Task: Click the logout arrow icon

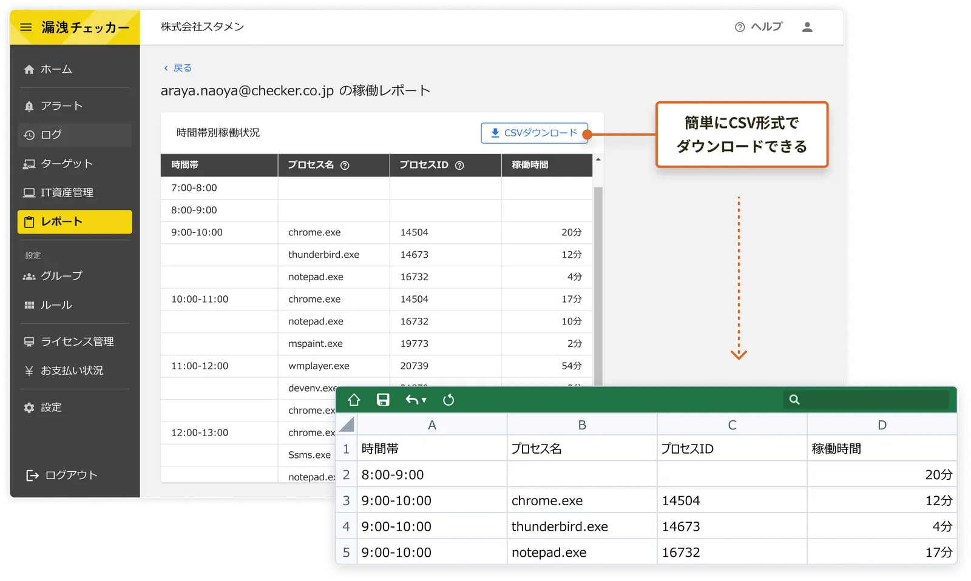Action: click(32, 475)
